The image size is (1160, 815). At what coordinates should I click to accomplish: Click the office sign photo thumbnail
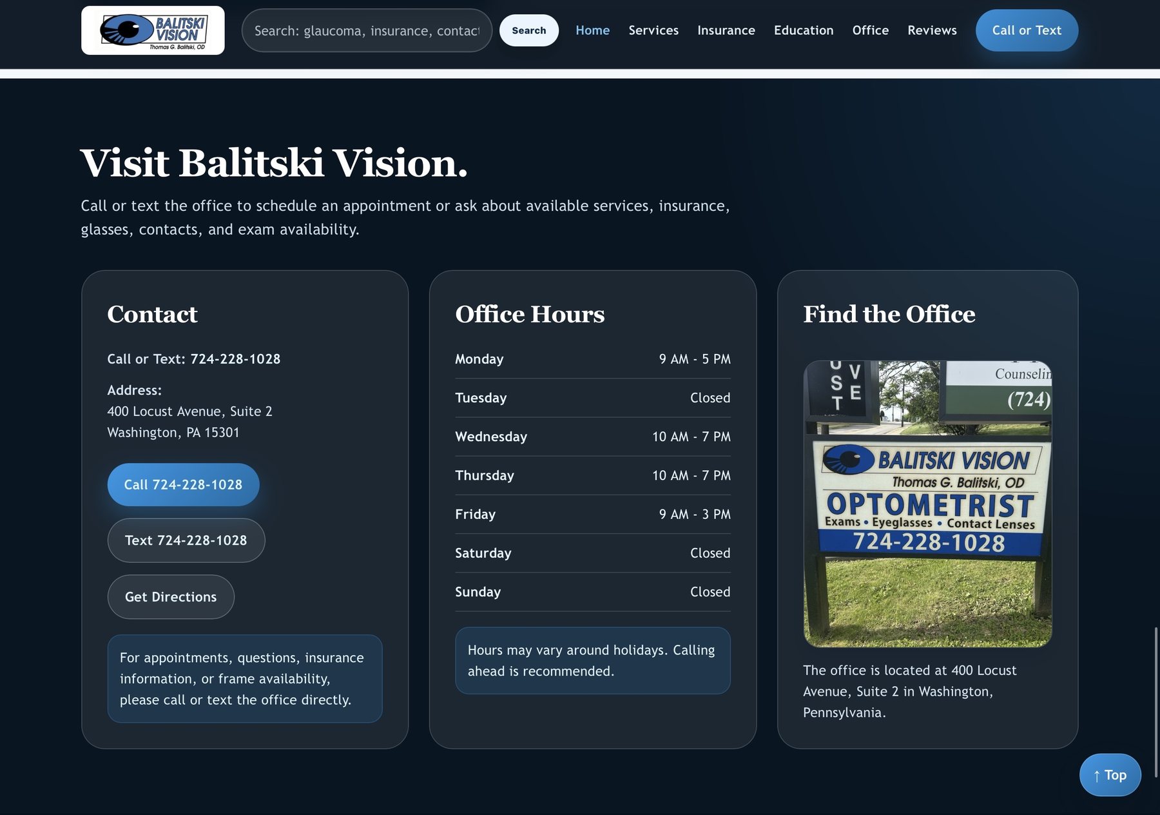pos(927,504)
